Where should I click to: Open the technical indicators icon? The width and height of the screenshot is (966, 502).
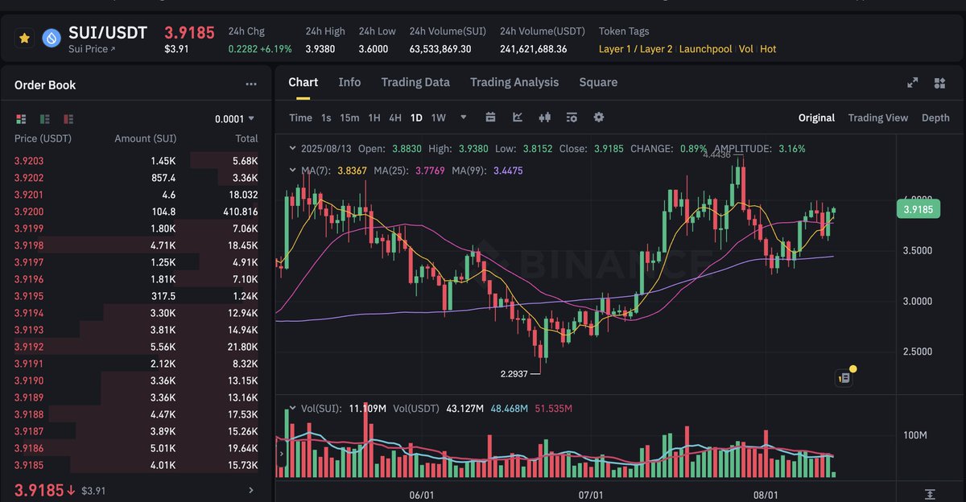[518, 117]
